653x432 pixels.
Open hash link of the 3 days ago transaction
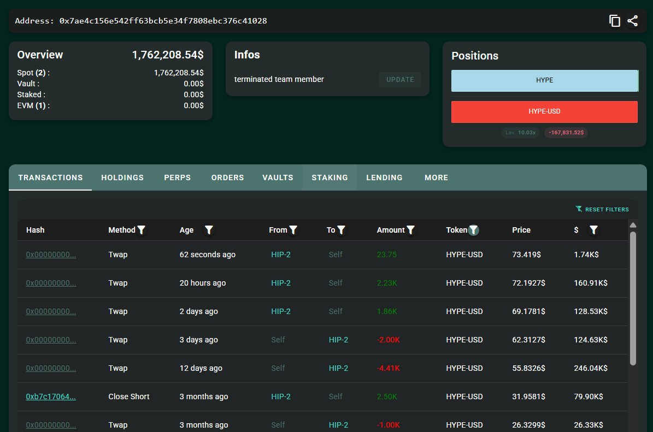51,340
